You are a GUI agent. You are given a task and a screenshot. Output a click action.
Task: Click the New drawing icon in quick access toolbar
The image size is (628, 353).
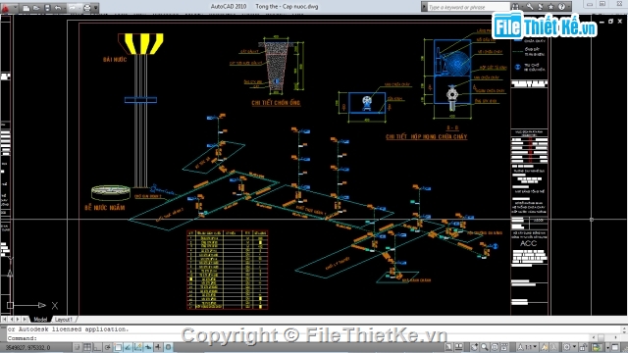pos(26,8)
